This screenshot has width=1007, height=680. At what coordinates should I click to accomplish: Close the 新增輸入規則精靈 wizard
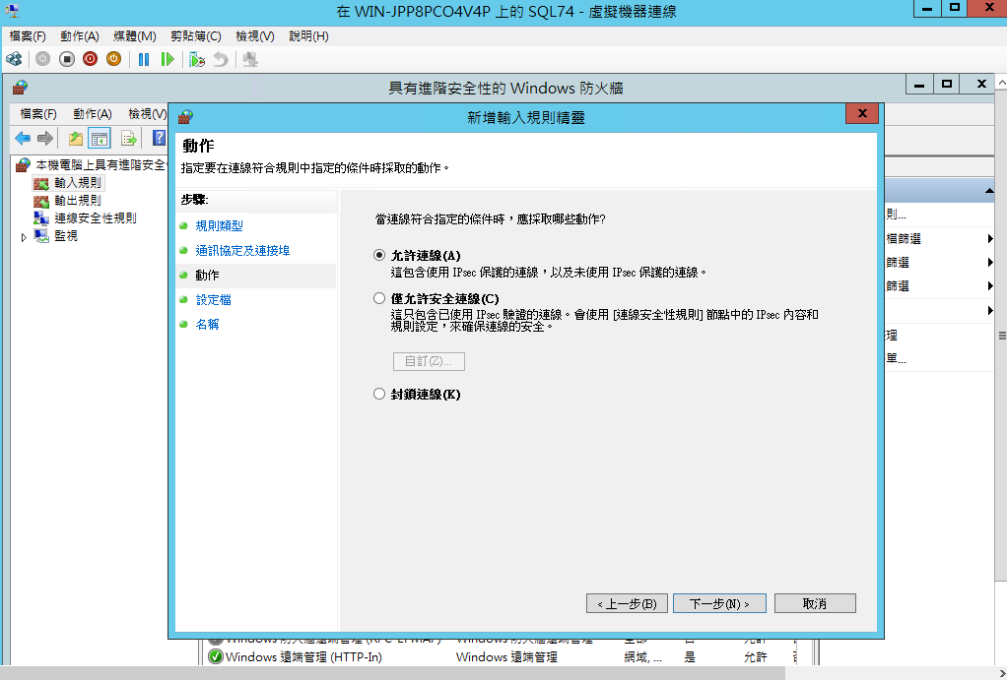point(862,113)
